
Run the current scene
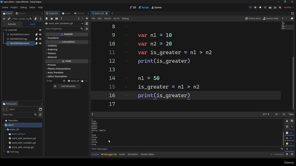coord(270,7)
